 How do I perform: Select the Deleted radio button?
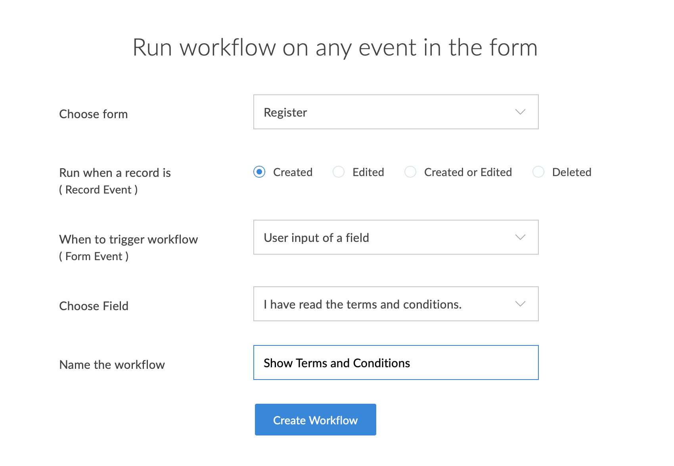[x=538, y=172]
